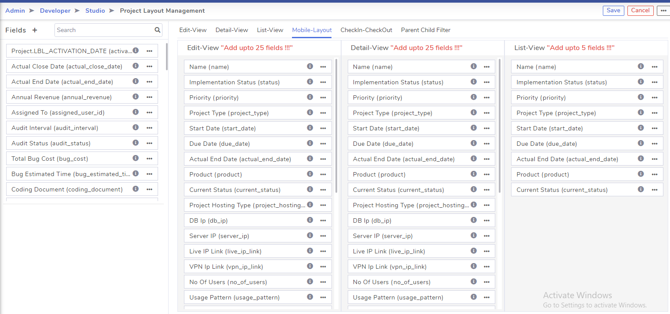Open the Parent Child Filter tab
The width and height of the screenshot is (670, 314).
[x=425, y=30]
